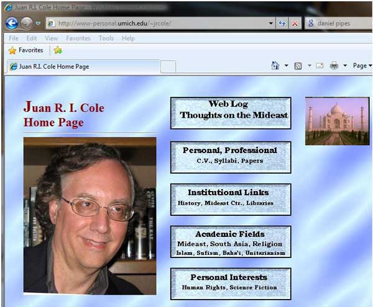The height and width of the screenshot is (307, 373).
Task: Click the Print icon in command bar
Action: [334, 66]
